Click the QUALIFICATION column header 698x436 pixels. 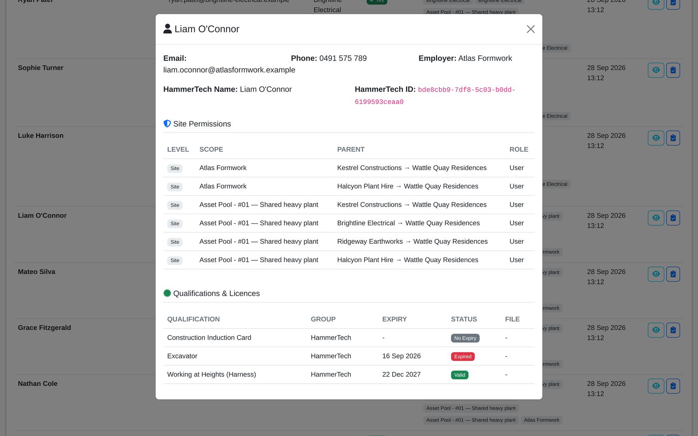pyautogui.click(x=193, y=319)
